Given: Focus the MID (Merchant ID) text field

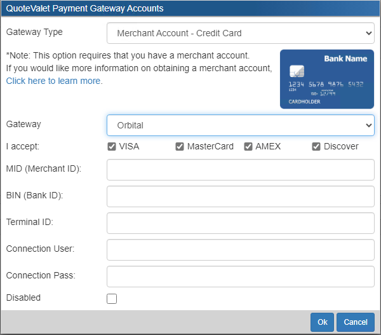Looking at the screenshot, I should coord(241,170).
